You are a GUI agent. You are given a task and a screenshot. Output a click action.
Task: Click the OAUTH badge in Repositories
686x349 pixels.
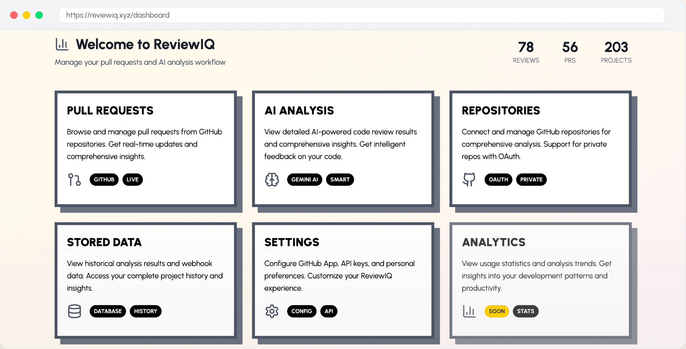tap(498, 180)
